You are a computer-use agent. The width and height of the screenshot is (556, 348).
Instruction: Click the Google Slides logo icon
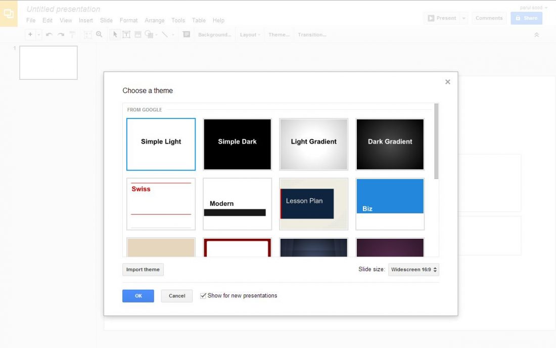click(x=9, y=14)
